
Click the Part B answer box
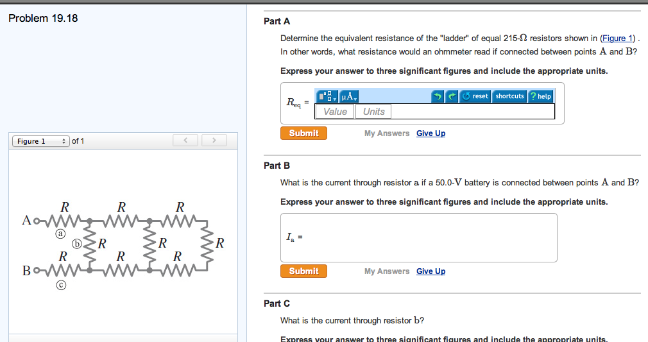[x=418, y=237]
